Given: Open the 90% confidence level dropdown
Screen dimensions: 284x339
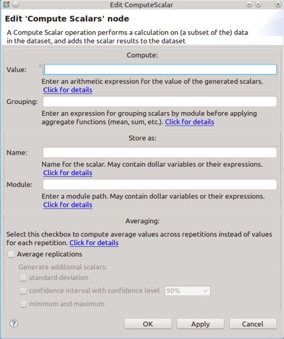Looking at the screenshot, I should 187,291.
